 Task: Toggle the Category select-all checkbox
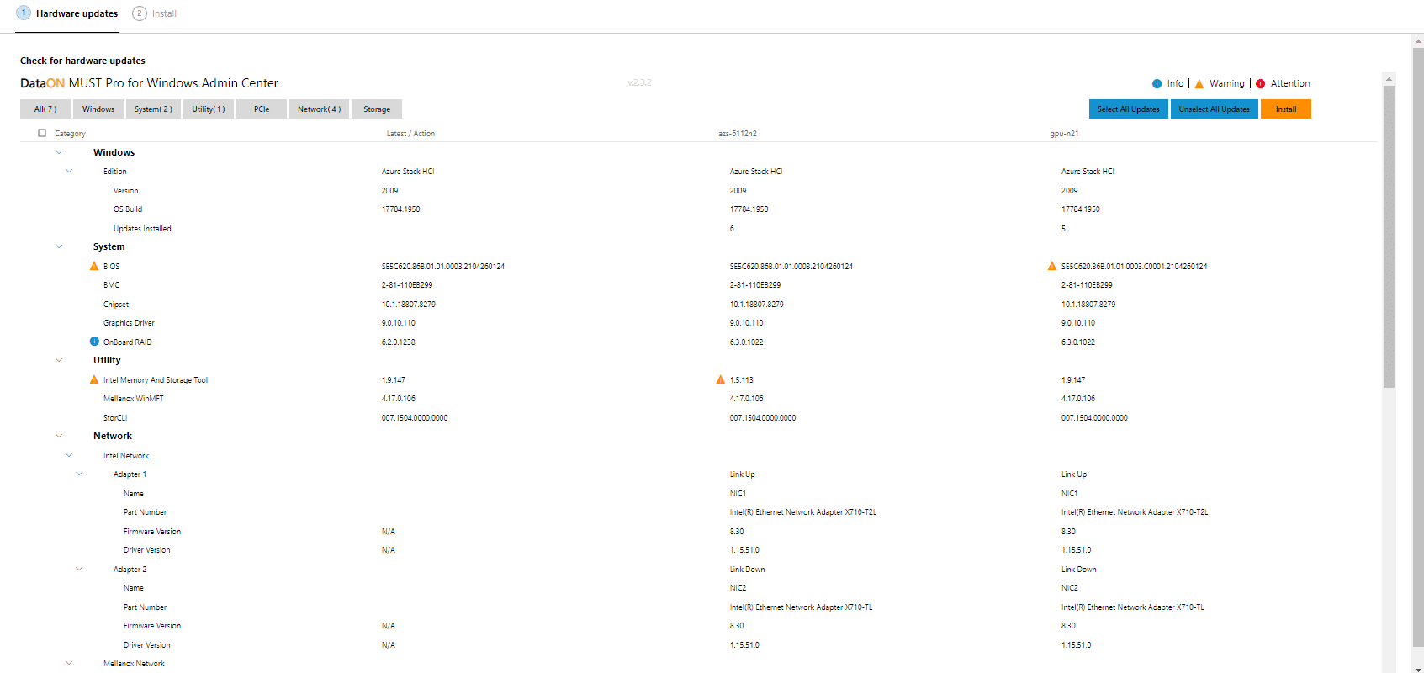42,133
